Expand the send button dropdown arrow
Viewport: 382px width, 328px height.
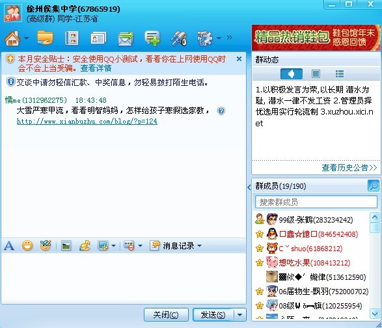tap(240, 315)
